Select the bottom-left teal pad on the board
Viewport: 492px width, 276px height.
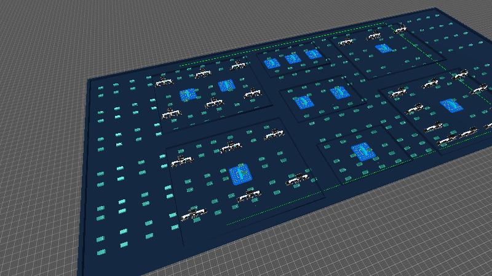pyautogui.click(x=101, y=252)
